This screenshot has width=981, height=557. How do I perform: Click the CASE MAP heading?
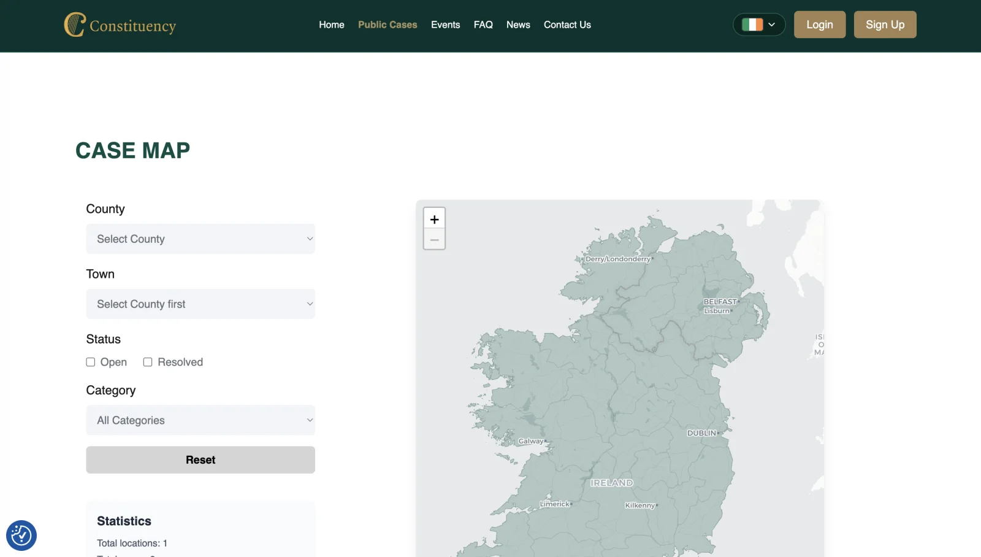point(132,150)
